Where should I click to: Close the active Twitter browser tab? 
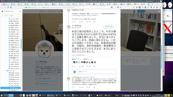(152, 4)
